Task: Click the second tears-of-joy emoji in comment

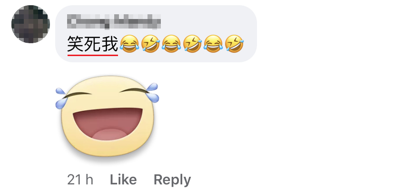Action: pos(171,44)
